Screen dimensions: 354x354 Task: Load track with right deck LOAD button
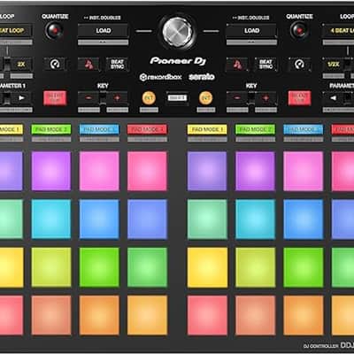tap(251, 31)
